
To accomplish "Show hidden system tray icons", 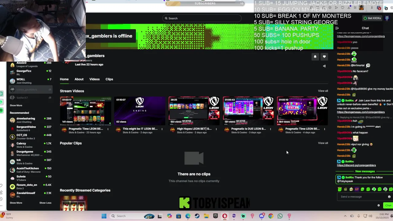I will pos(345,216).
